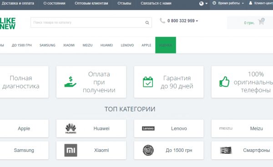Image resolution: width=273 pixels, height=167 pixels.
Task: Select the HUAWEI category tab
Action: point(106,45)
